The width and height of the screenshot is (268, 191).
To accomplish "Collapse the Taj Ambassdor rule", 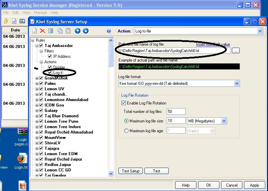I will (x=37, y=46).
